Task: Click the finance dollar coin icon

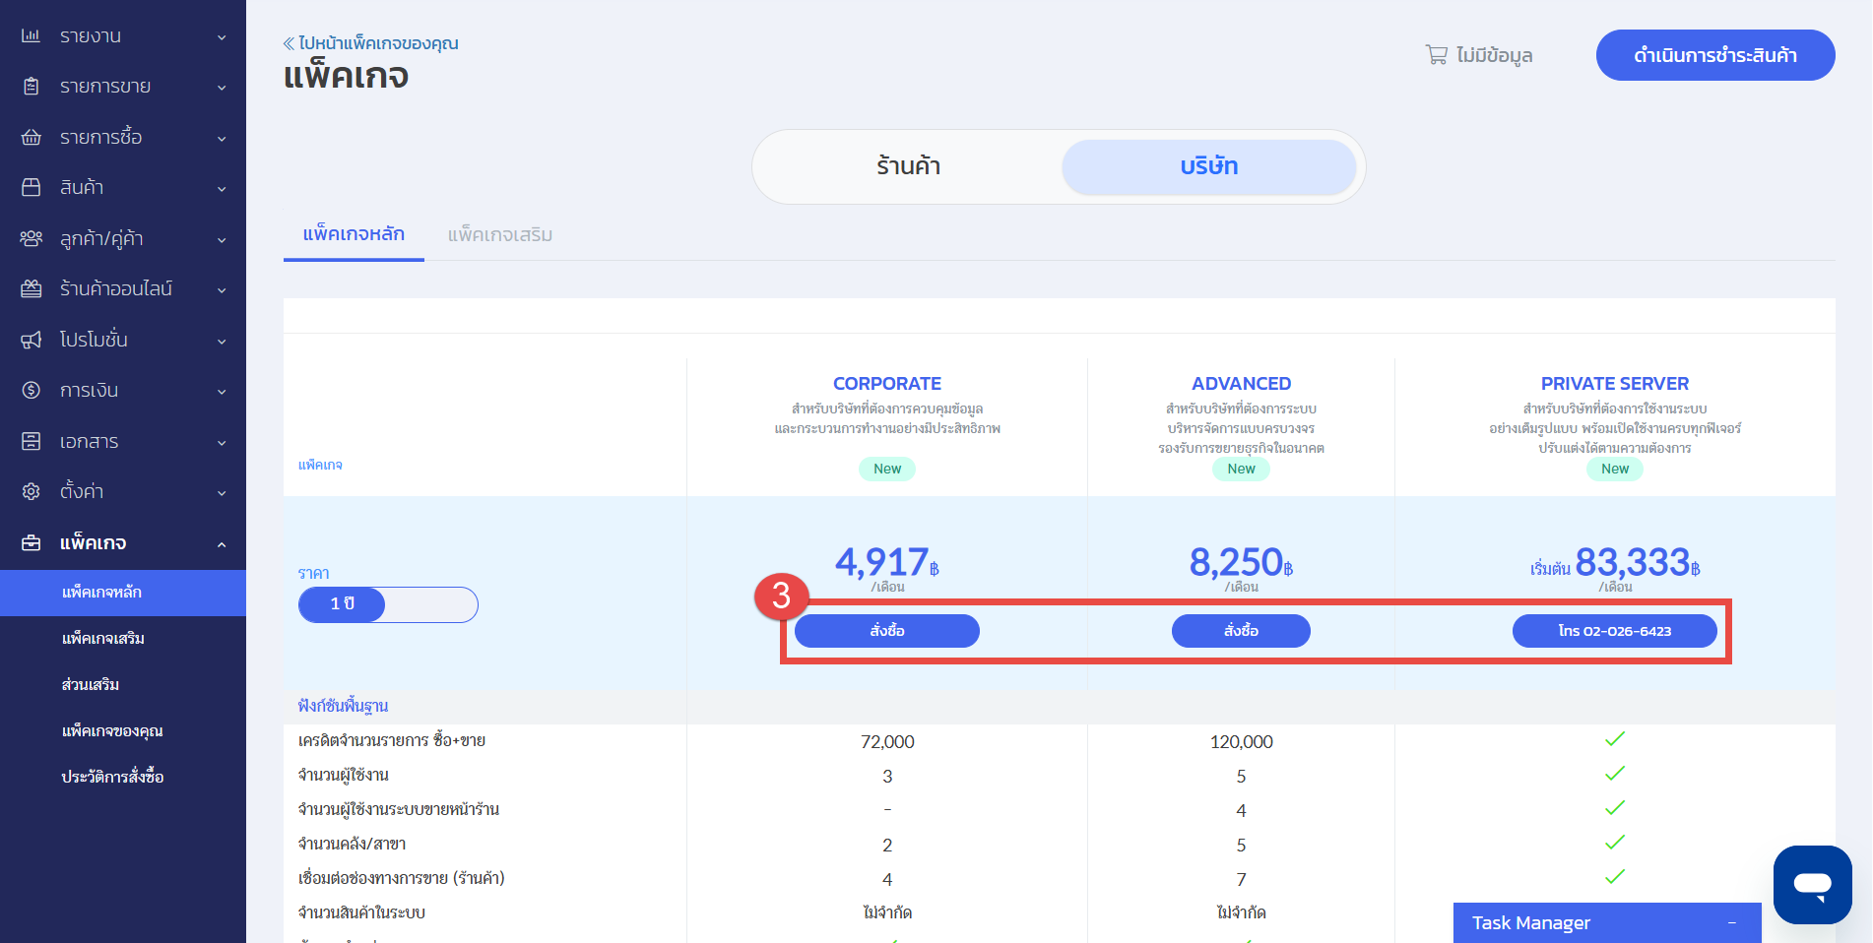Action: click(31, 390)
